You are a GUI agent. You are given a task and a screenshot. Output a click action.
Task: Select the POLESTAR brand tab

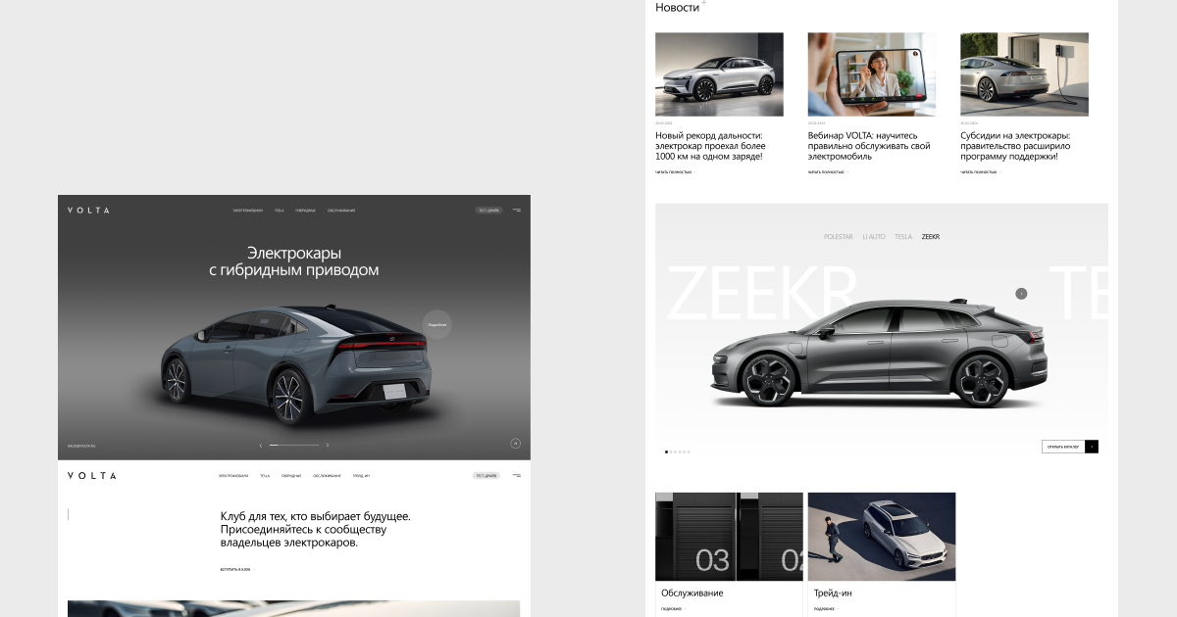tap(839, 237)
